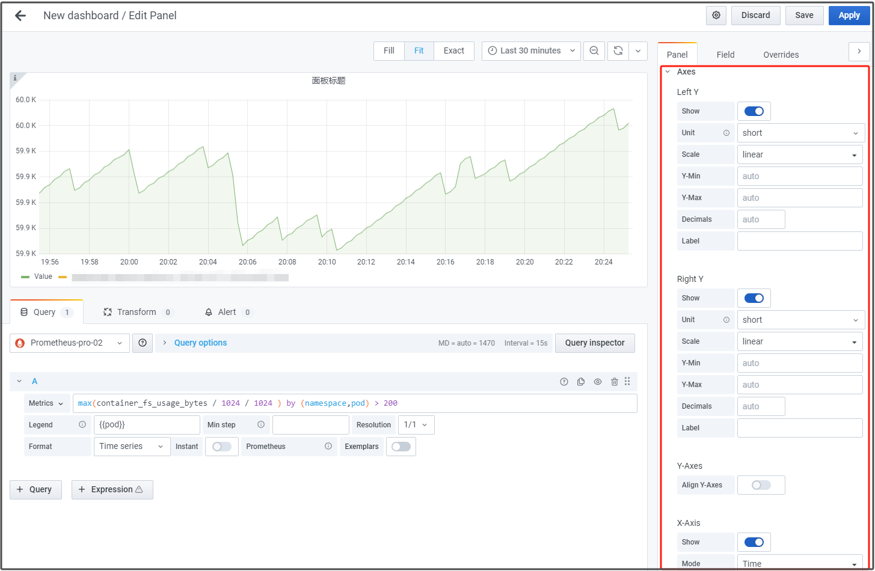Image resolution: width=875 pixels, height=571 pixels.
Task: Click the query A drag handle icon
Action: (x=627, y=382)
